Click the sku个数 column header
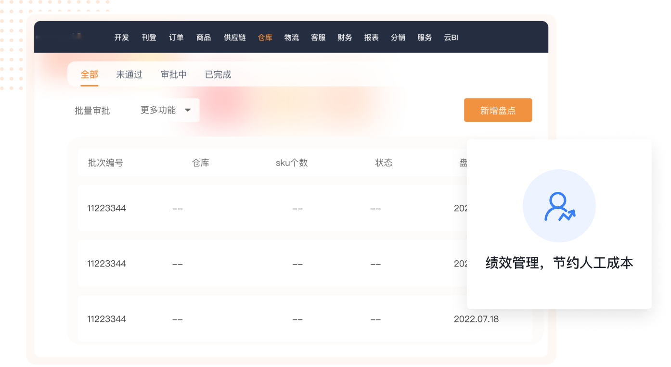This screenshot has width=671, height=367. click(x=291, y=163)
